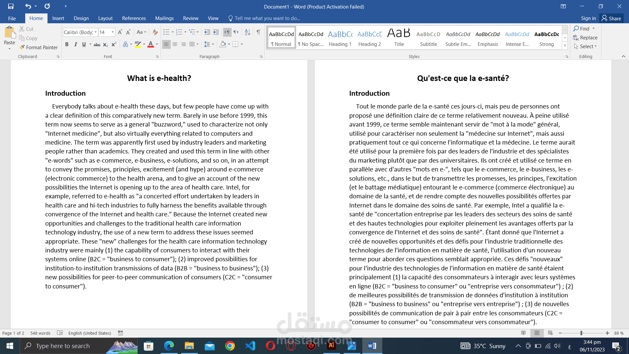This screenshot has width=629, height=354.
Task: Toggle Show/Hide paragraph marks
Action: click(258, 32)
